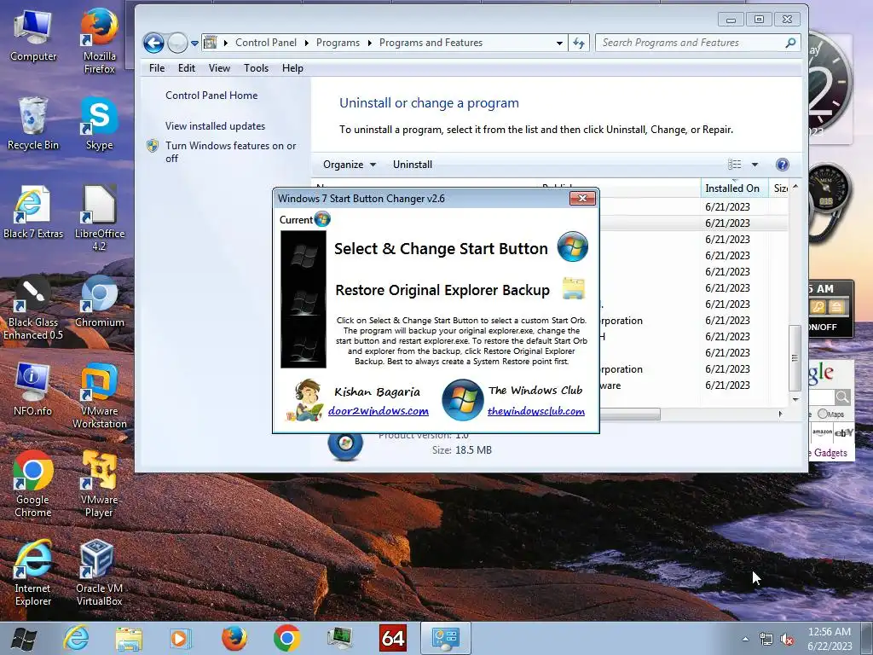Launch VMware Player desktop shortcut
This screenshot has width=873, height=655.
(x=99, y=484)
